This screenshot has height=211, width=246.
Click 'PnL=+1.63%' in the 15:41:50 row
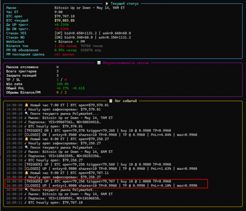tap(161, 169)
